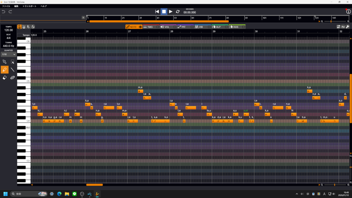352x198 pixels.
Task: Select the Pencil draw tool
Action: pos(4,70)
